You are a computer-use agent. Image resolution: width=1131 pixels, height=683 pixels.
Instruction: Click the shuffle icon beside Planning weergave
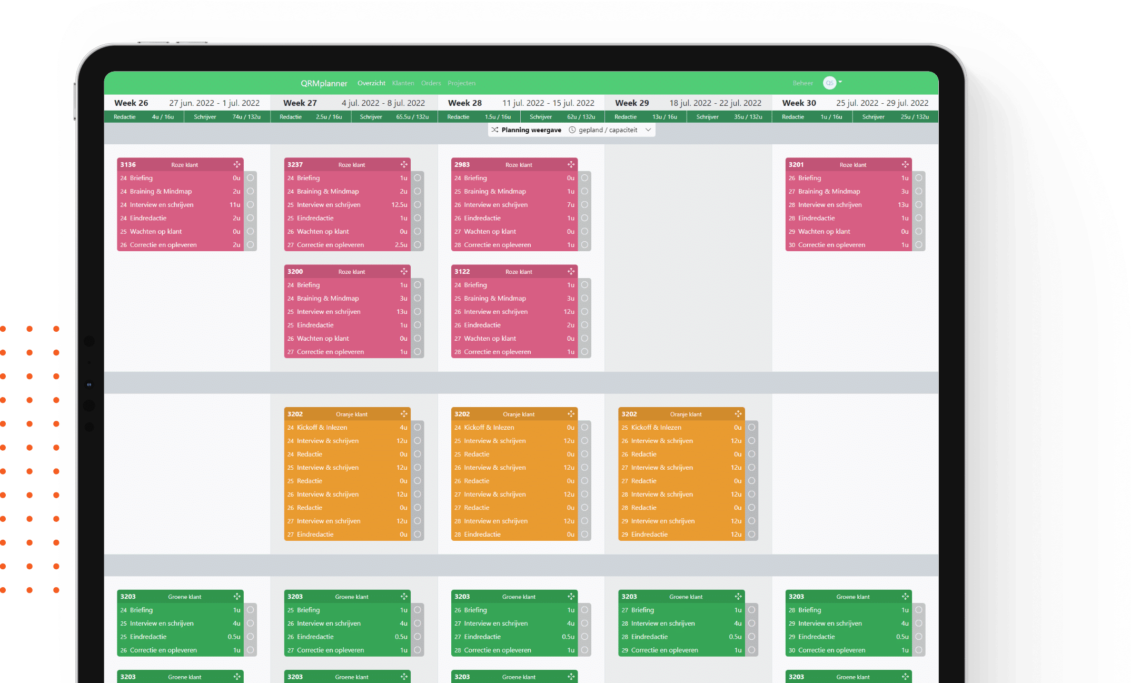[x=494, y=130]
